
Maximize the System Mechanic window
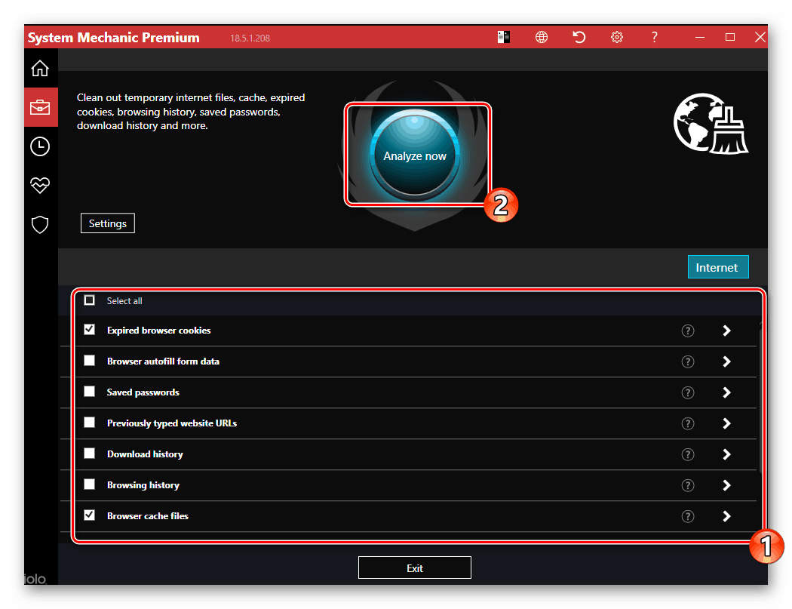point(730,37)
